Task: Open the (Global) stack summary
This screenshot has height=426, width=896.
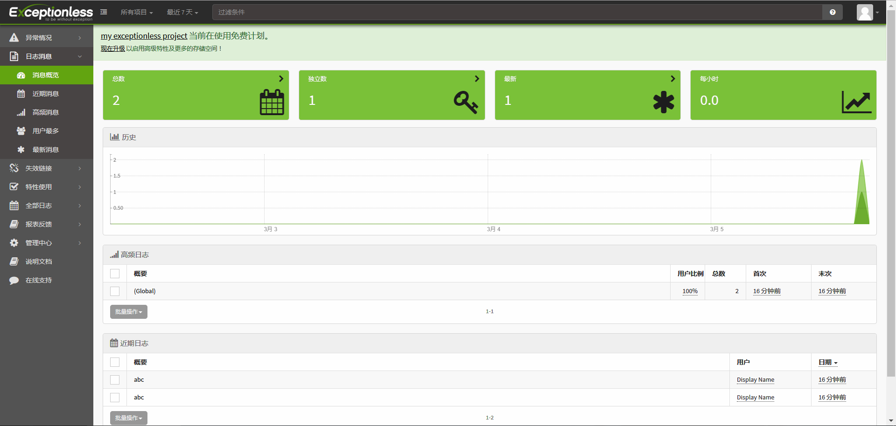Action: click(145, 291)
